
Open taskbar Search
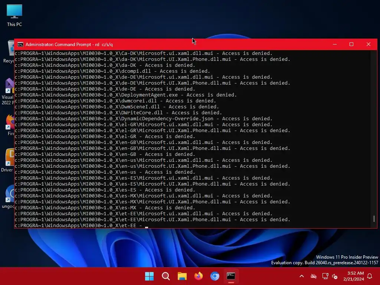[x=166, y=276]
